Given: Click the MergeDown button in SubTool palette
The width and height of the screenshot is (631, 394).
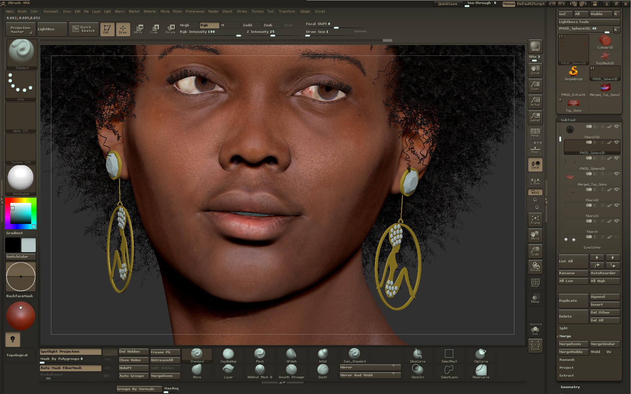Looking at the screenshot, I should [x=573, y=344].
